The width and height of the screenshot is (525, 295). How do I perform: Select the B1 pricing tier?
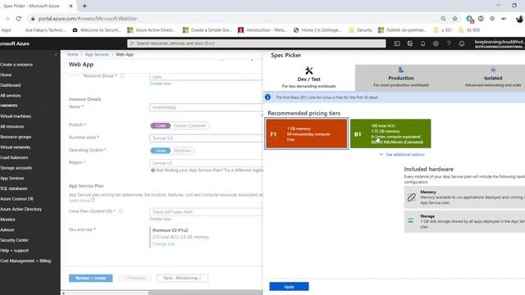coord(390,134)
